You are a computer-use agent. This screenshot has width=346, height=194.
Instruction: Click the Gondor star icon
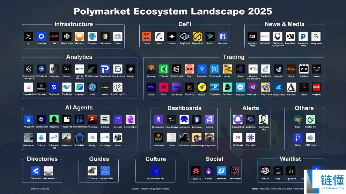[172, 36]
